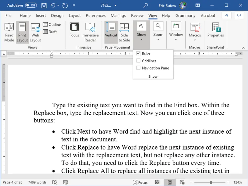Choose the Draft view
Viewport: 248px width, 186px height.
pos(50,32)
